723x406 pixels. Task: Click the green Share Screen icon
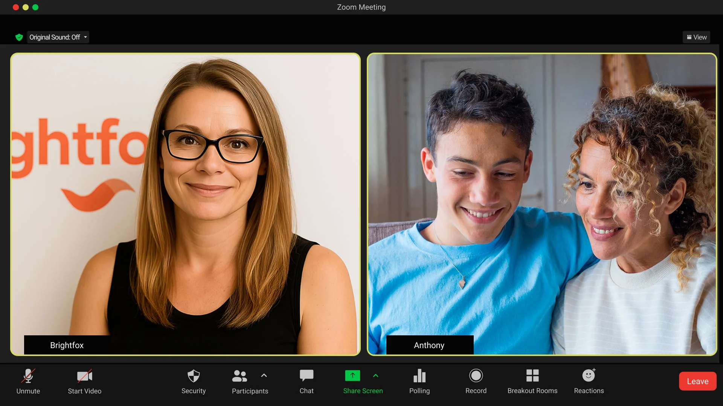[352, 376]
